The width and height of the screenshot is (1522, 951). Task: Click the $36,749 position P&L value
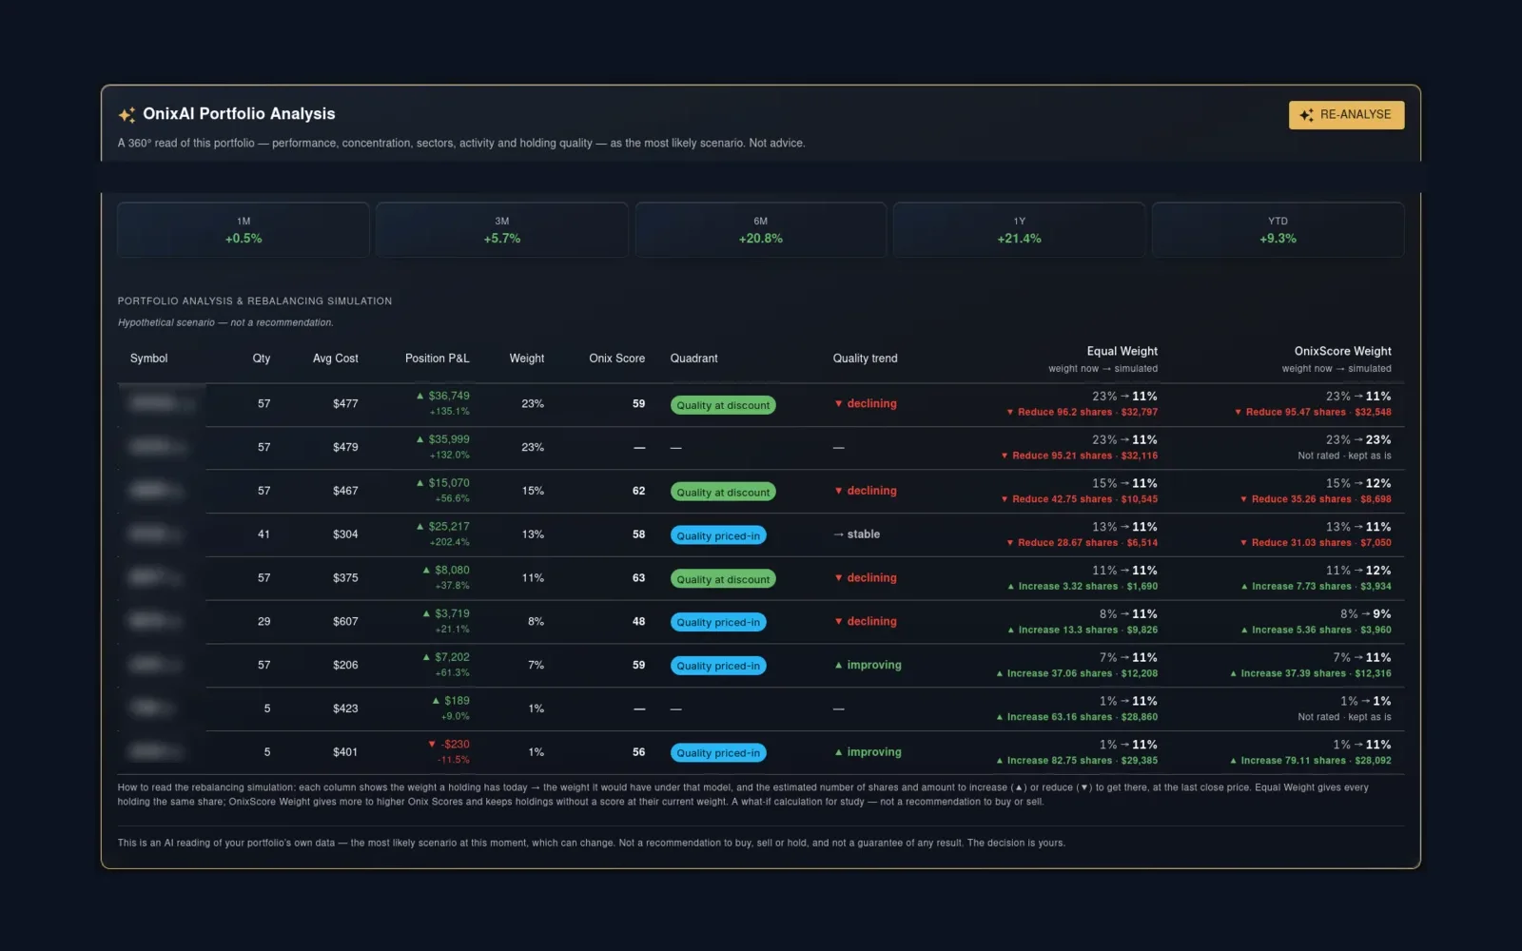[x=449, y=396]
